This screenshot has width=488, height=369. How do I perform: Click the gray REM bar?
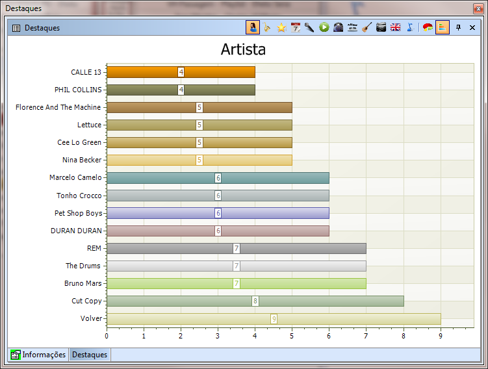[237, 249]
